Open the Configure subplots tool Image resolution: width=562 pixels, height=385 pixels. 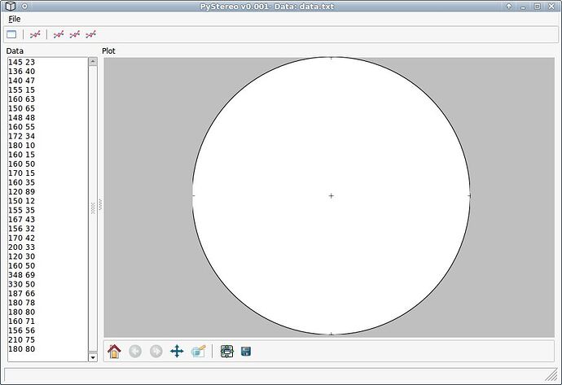tap(226, 352)
